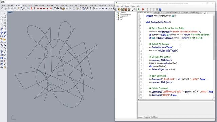Click the code editor horizontal scrollbar
This screenshot has width=217, height=122.
click(159, 100)
